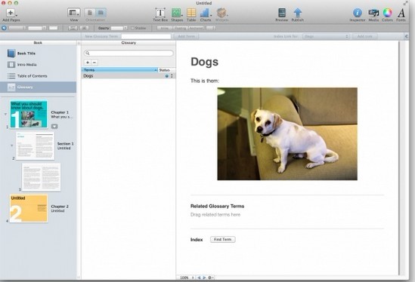Open Table of Contents in sidebar
This screenshot has height=282, width=415.
coord(32,76)
